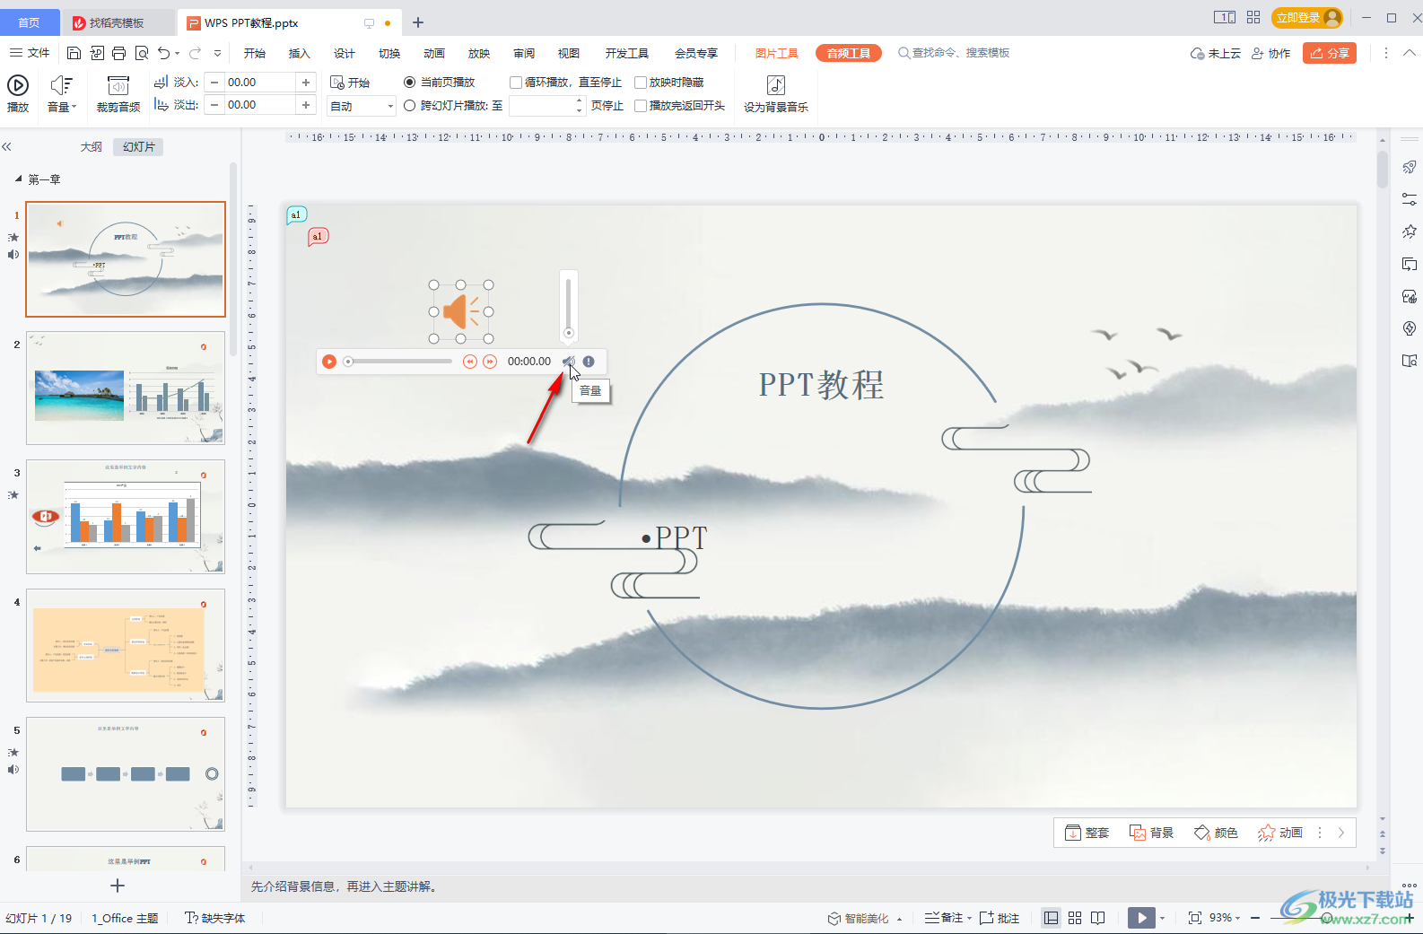Click the save file icon

(74, 53)
